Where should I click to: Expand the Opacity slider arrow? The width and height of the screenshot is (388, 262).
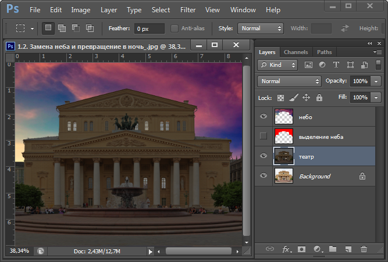[x=375, y=81]
